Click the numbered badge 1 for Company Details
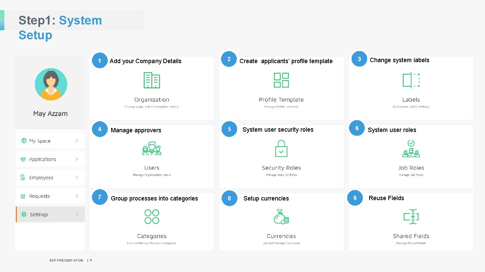The width and height of the screenshot is (485, 272). coord(99,61)
